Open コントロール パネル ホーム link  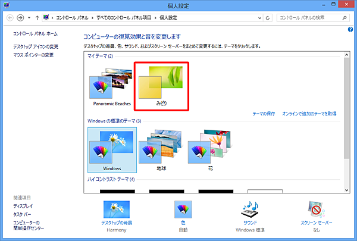pos(35,34)
